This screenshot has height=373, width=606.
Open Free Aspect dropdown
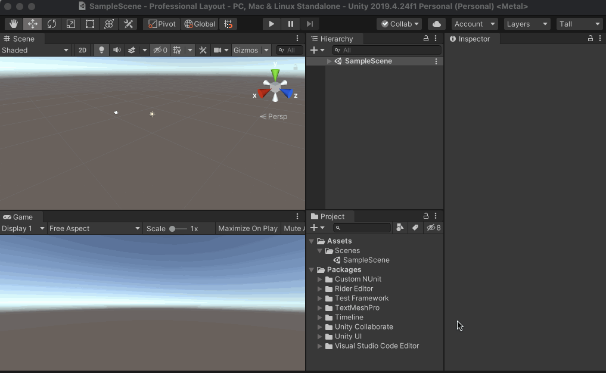[95, 228]
